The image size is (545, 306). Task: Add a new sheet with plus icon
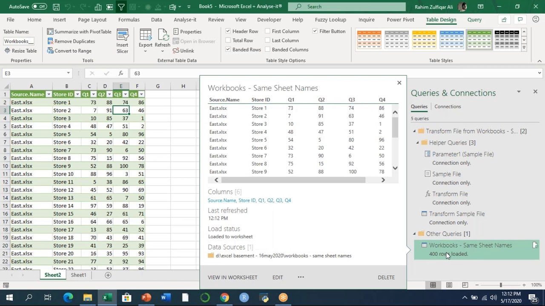pos(108,275)
